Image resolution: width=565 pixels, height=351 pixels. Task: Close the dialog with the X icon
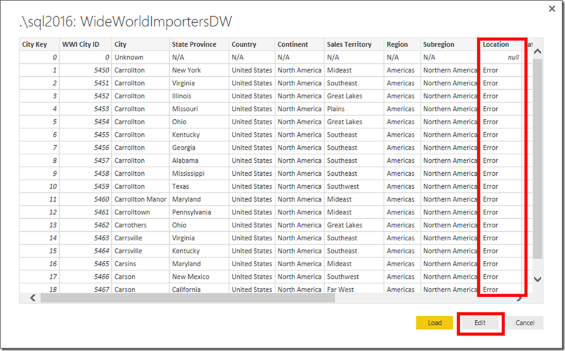click(551, 9)
